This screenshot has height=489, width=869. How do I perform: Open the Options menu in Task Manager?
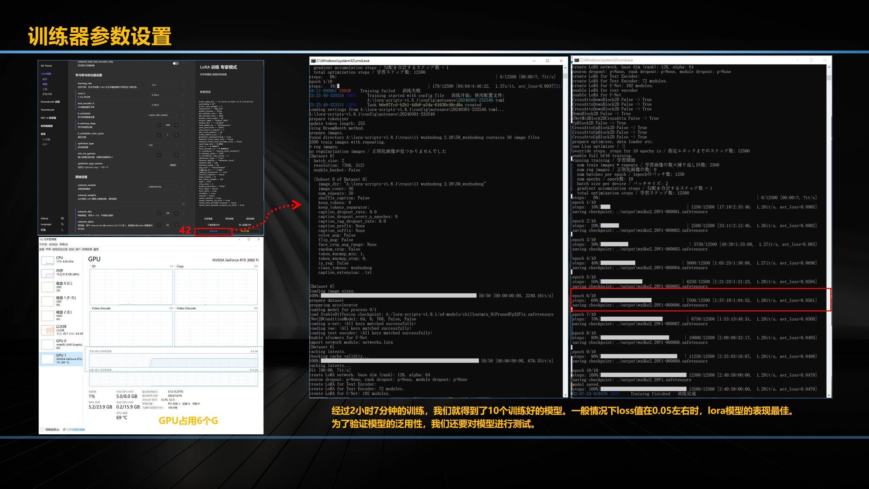[53, 244]
